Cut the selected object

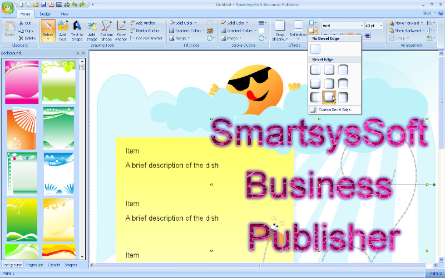coord(25,23)
